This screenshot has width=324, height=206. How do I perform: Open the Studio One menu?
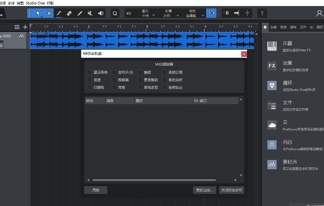click(x=35, y=3)
